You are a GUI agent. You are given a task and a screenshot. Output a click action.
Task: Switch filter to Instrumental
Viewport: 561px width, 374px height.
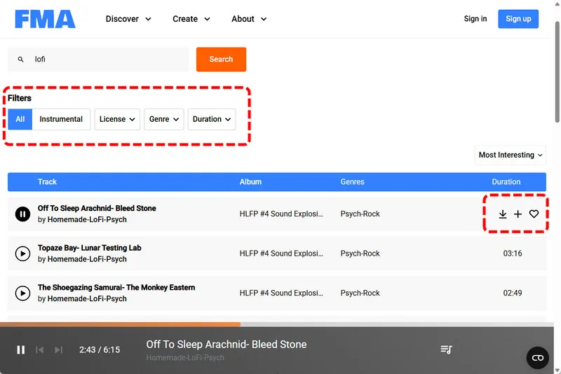(61, 119)
